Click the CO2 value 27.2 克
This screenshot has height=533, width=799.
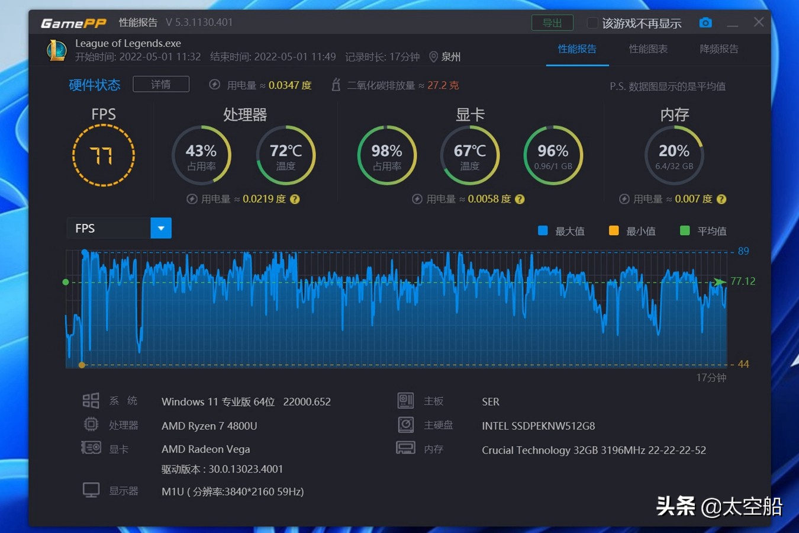(443, 85)
